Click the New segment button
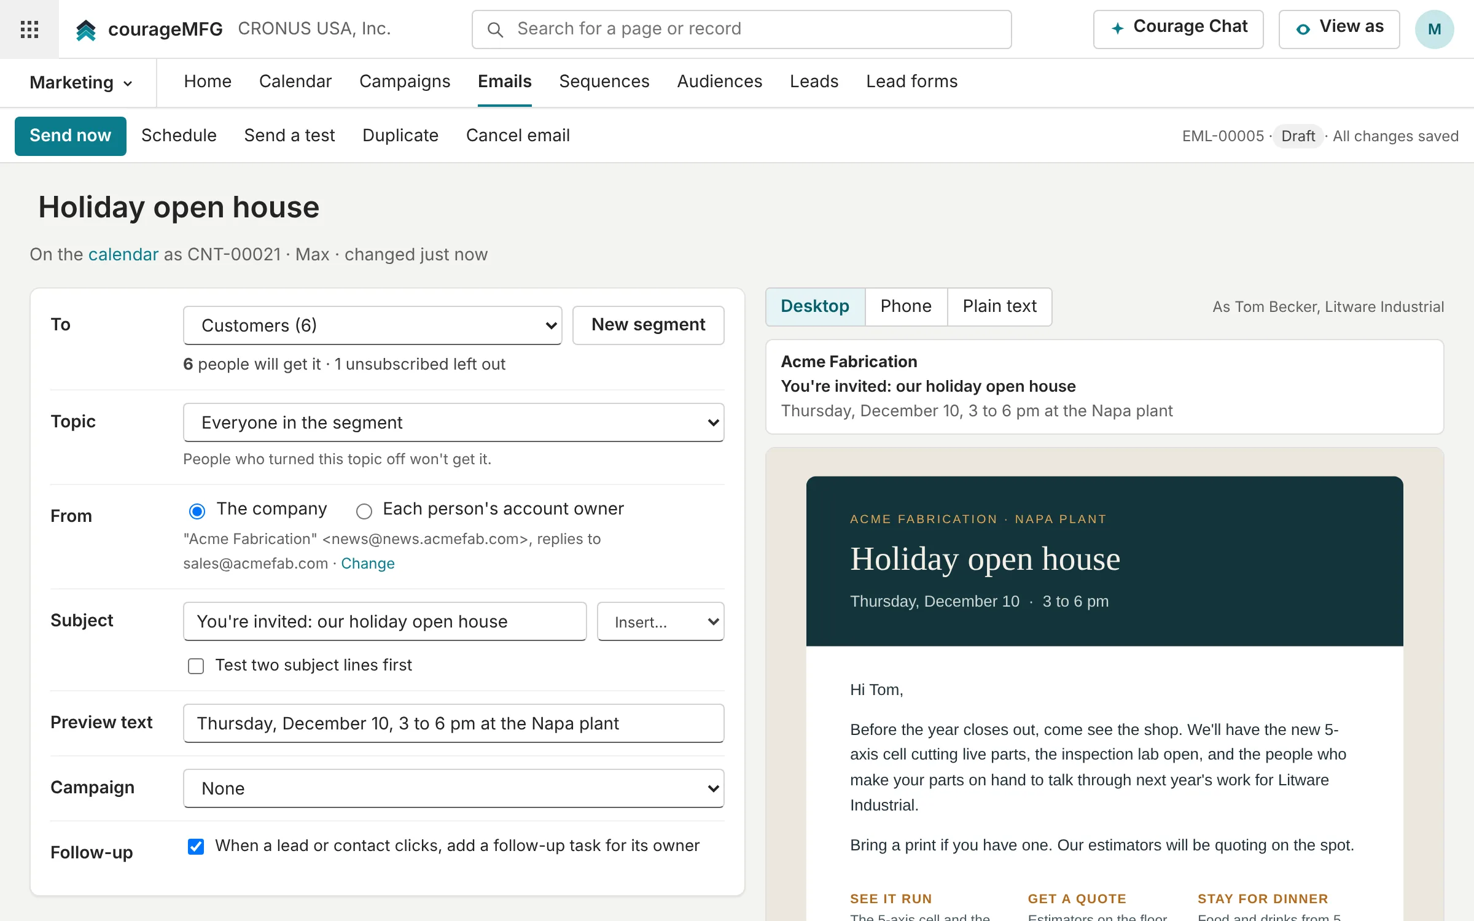The width and height of the screenshot is (1474, 921). [649, 325]
